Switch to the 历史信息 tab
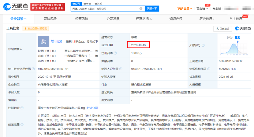The width and height of the screenshot is (254, 137). tap(207, 19)
